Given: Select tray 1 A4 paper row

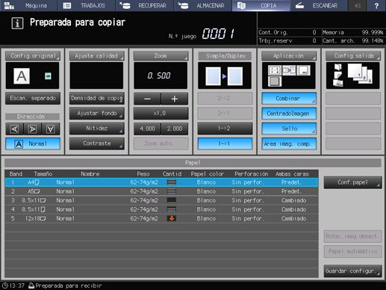Looking at the screenshot, I should (161, 182).
